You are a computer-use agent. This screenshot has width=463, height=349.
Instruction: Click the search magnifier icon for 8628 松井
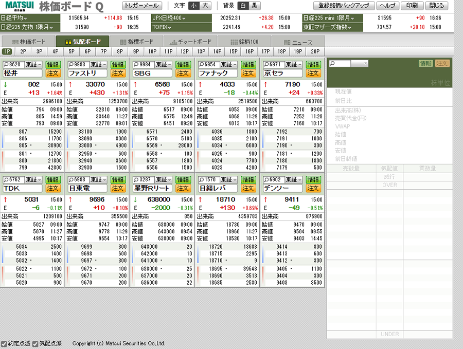click(x=6, y=65)
